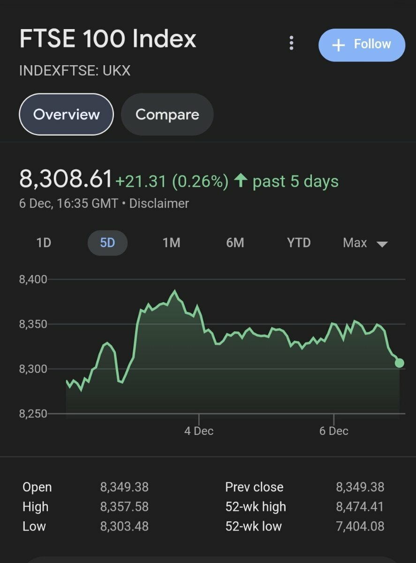Switch to the Overview tab
This screenshot has width=416, height=563.
[x=66, y=114]
